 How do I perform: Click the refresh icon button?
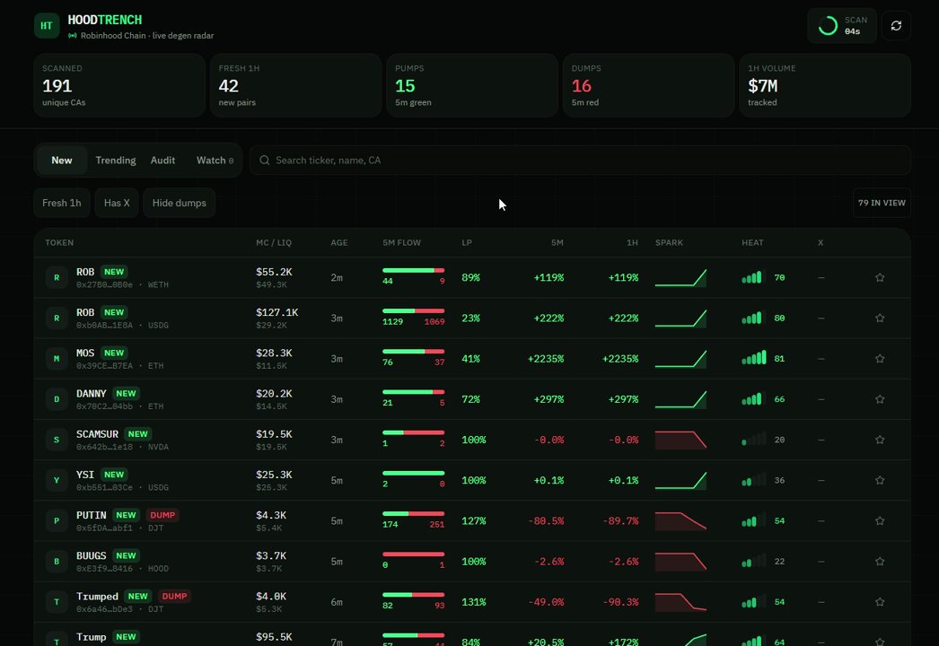coord(896,26)
